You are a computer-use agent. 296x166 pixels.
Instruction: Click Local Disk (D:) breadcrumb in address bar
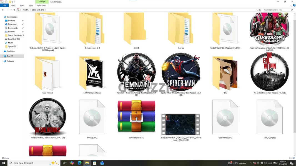click(38, 10)
